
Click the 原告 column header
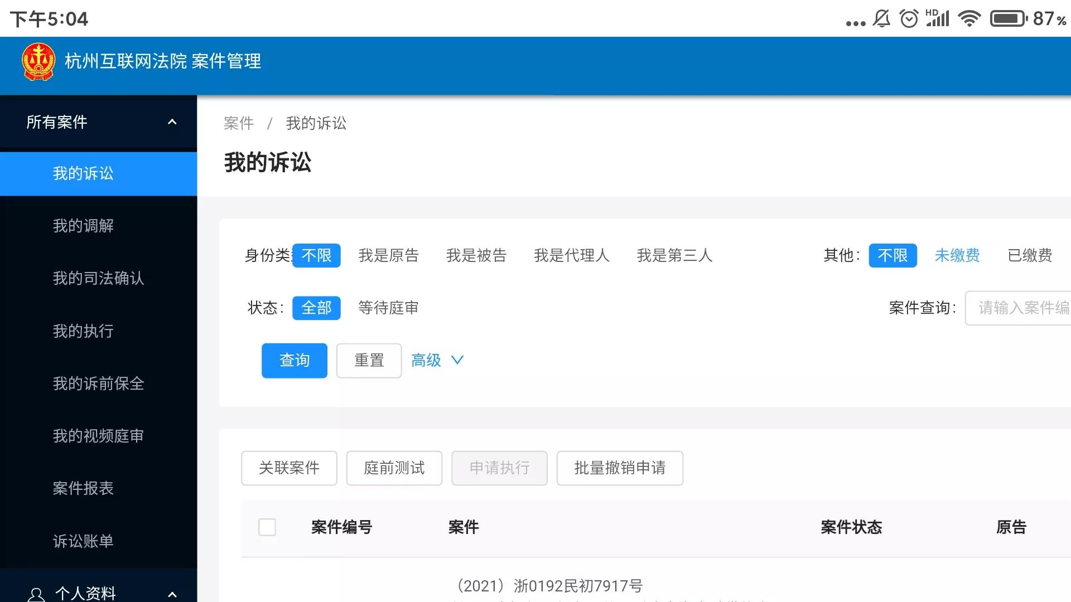click(x=1011, y=527)
